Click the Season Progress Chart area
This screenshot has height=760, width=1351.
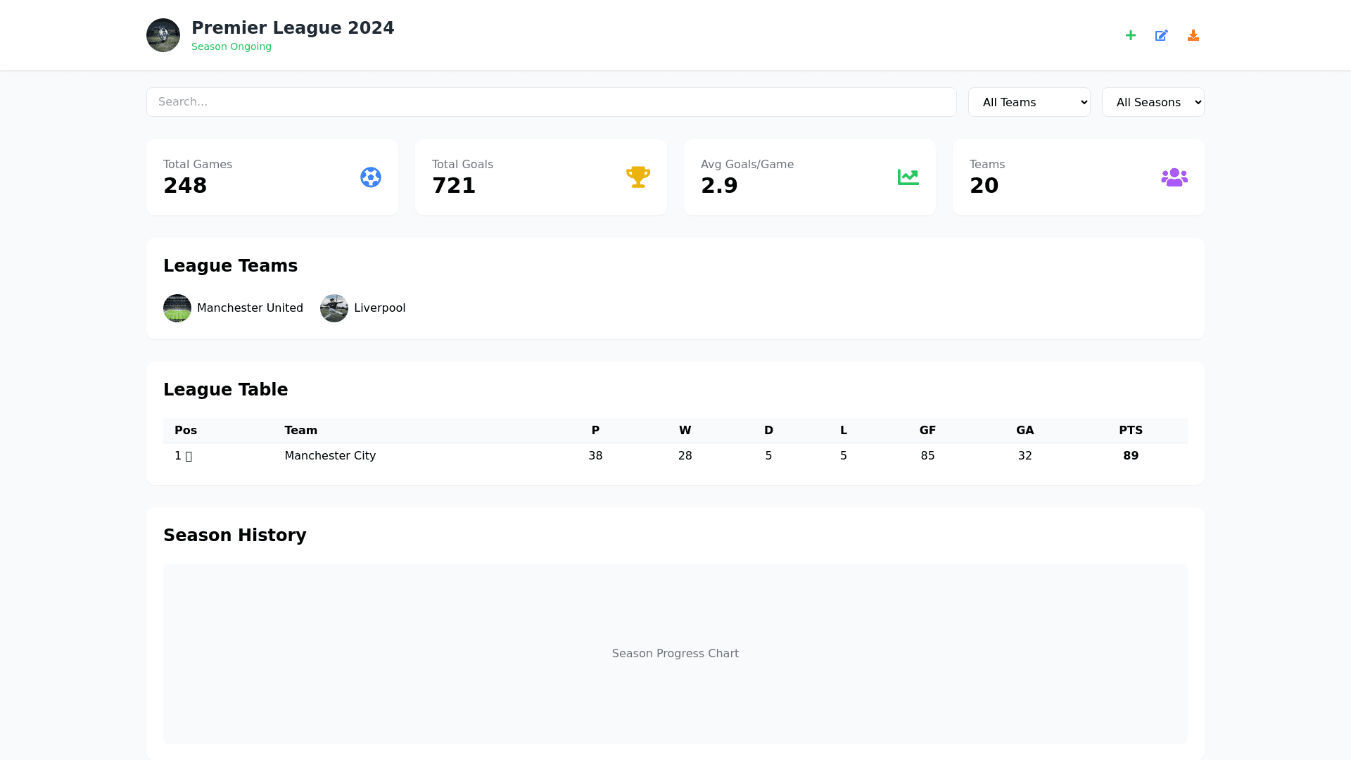click(675, 653)
